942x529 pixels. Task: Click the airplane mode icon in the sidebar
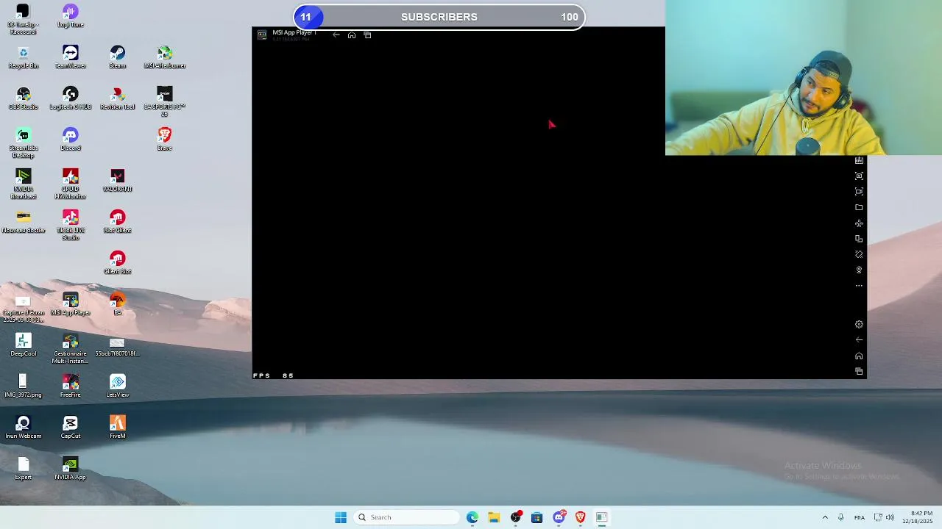(859, 223)
